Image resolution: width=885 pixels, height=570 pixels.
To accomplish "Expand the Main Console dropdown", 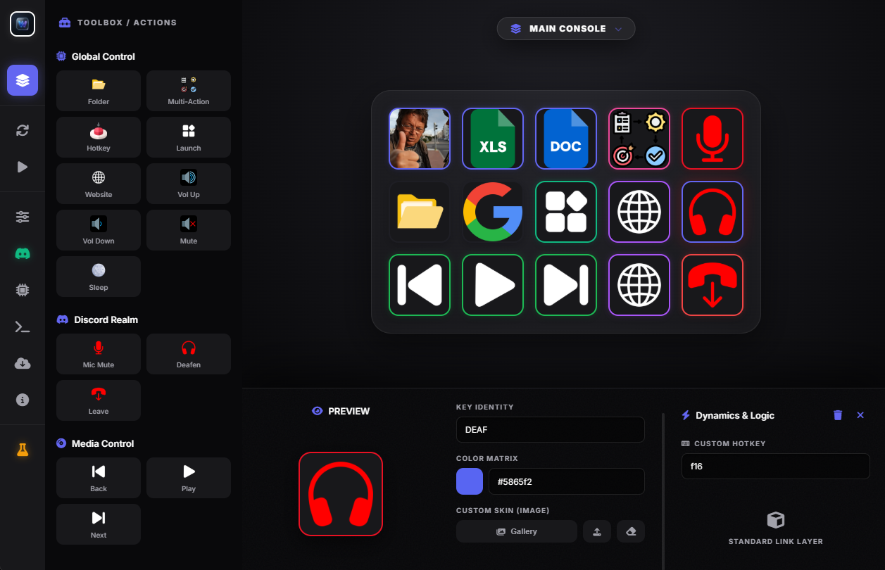I will coord(566,29).
